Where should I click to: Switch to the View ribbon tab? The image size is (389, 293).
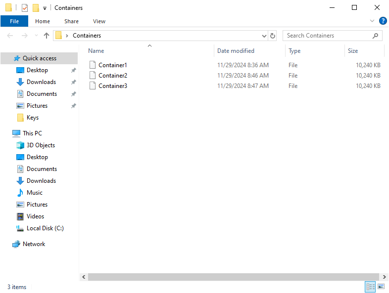pyautogui.click(x=99, y=21)
